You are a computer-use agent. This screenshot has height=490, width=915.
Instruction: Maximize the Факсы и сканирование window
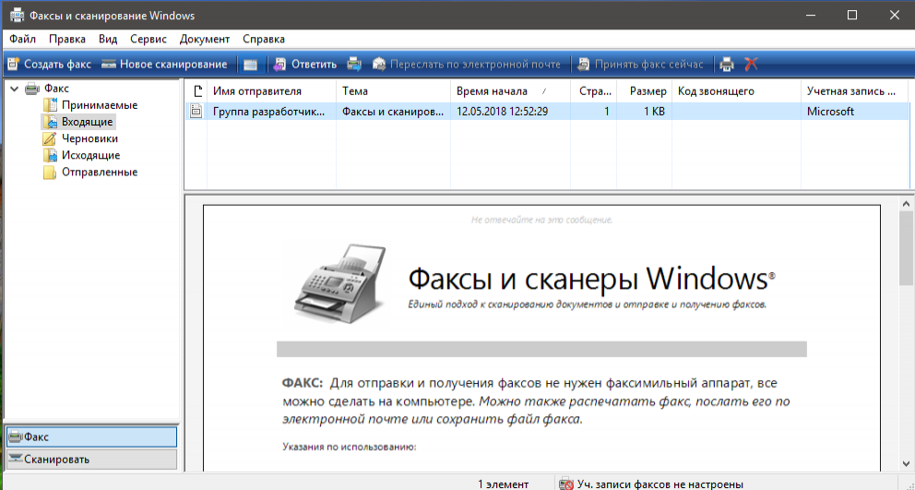pyautogui.click(x=852, y=15)
